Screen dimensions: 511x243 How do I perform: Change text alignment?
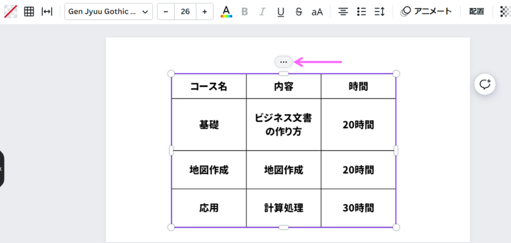pyautogui.click(x=343, y=11)
